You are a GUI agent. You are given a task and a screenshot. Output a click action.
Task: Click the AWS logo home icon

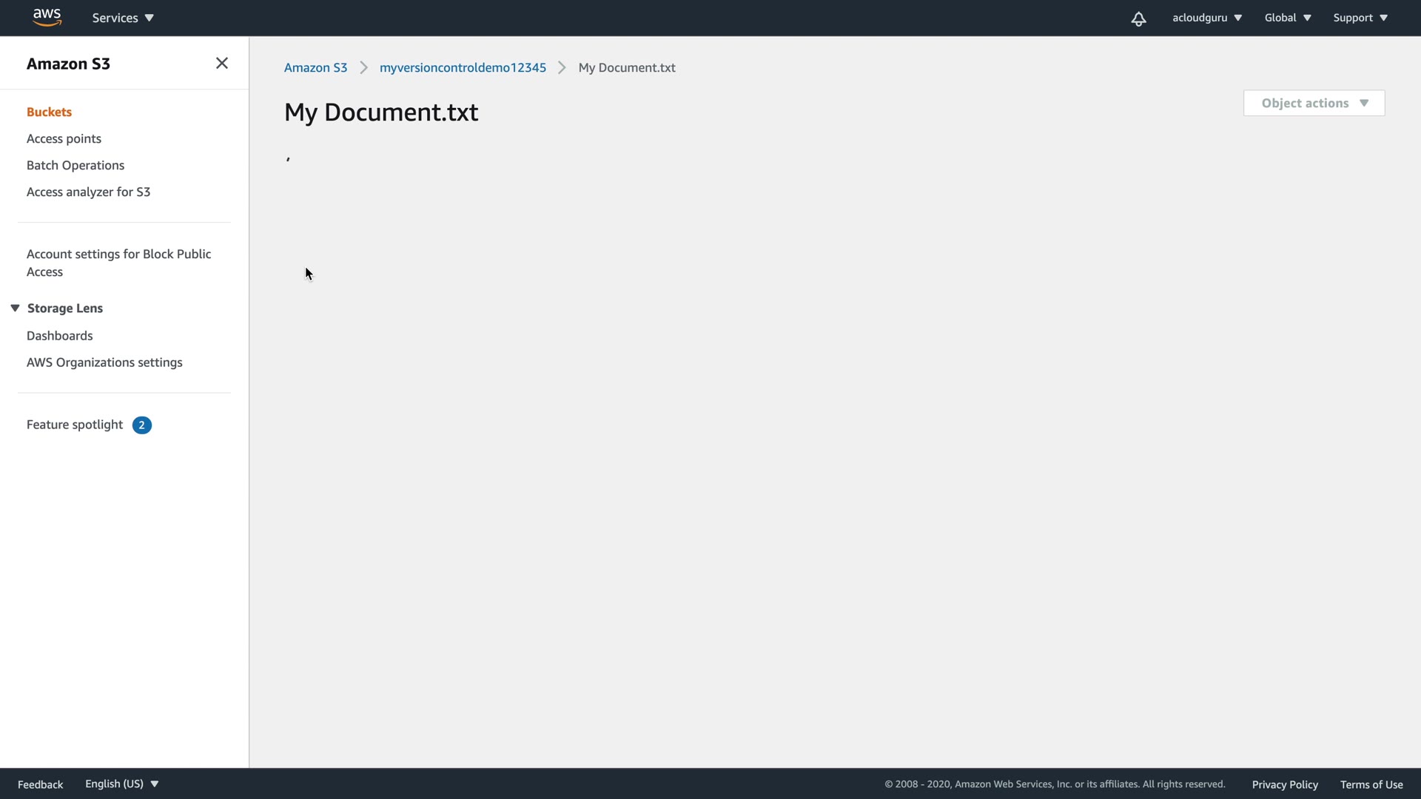click(x=47, y=17)
